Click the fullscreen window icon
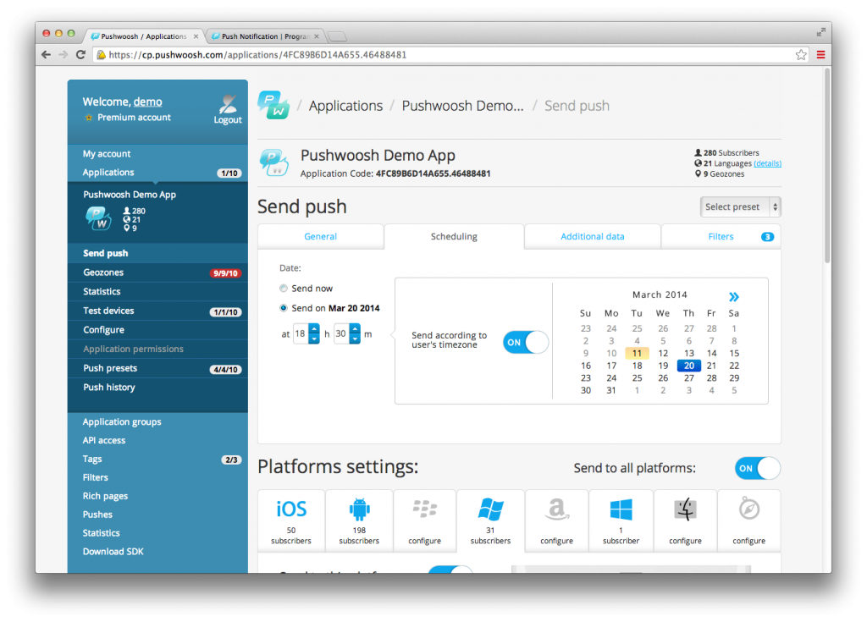Screen dimensions: 867x622 pos(821,33)
